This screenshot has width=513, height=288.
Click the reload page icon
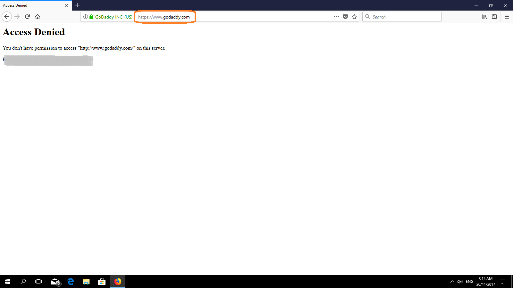(x=27, y=17)
